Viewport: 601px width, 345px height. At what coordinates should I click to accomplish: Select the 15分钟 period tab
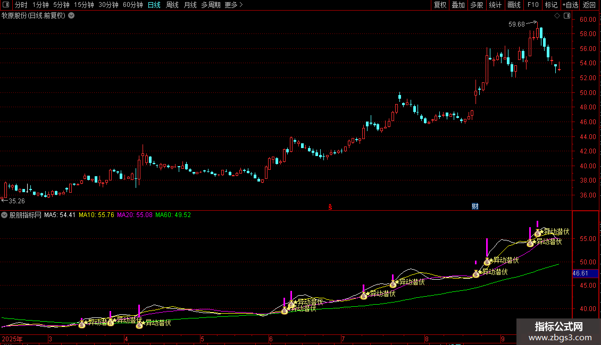[84, 5]
